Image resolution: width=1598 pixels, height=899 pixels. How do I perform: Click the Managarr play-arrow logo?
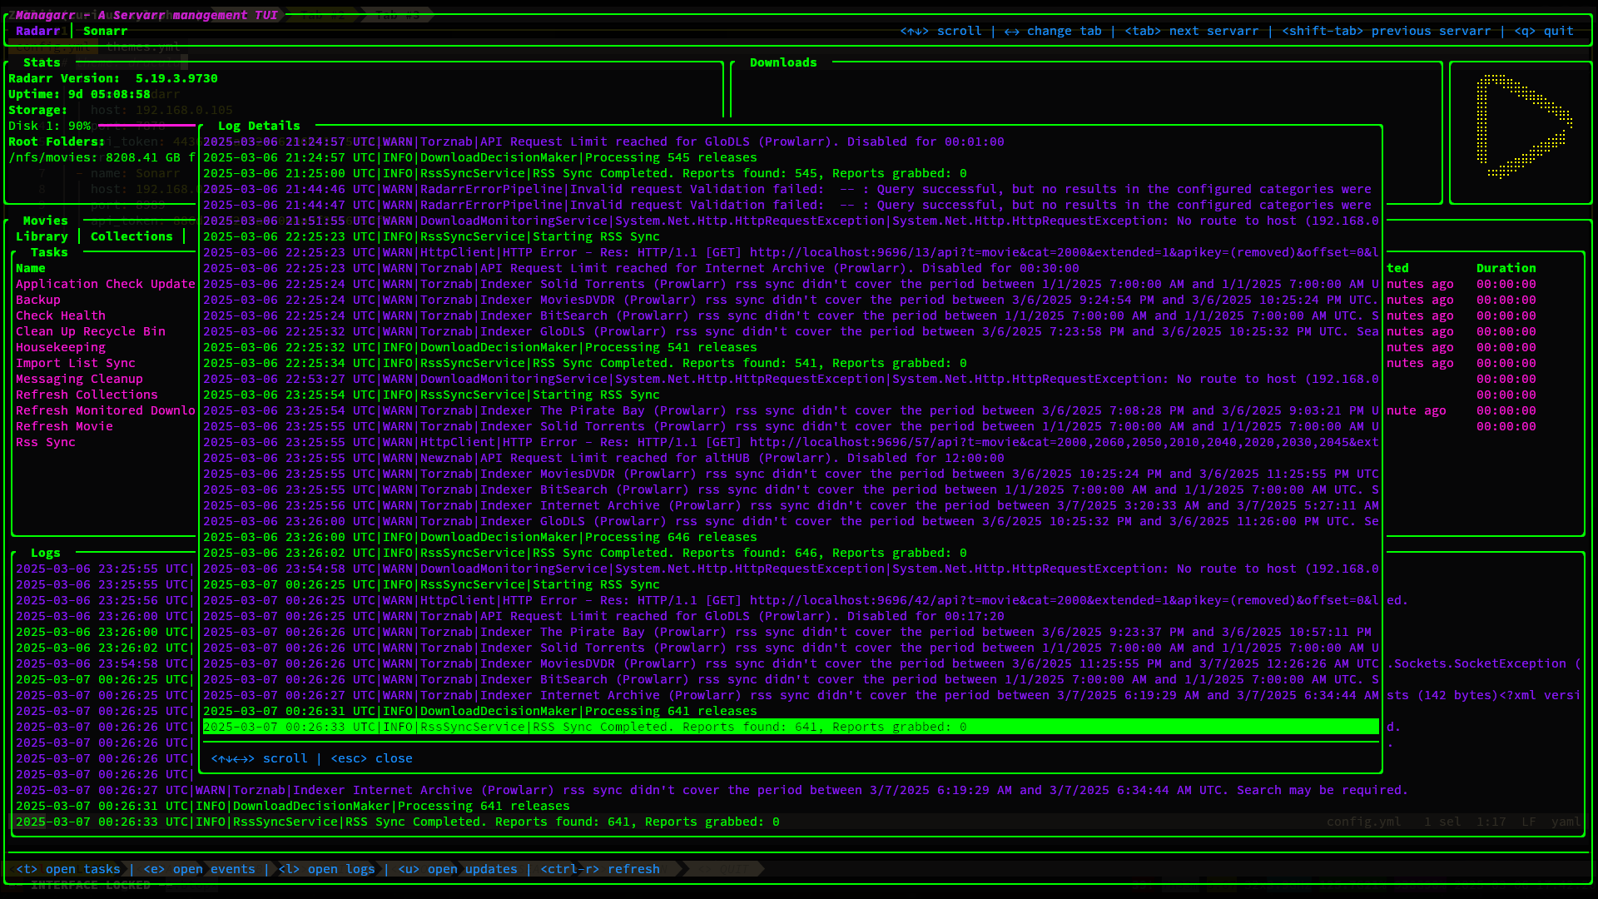1521,127
